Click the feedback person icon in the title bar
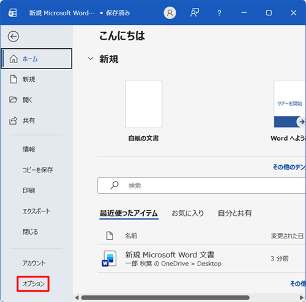The image size is (306, 302). [x=195, y=13]
